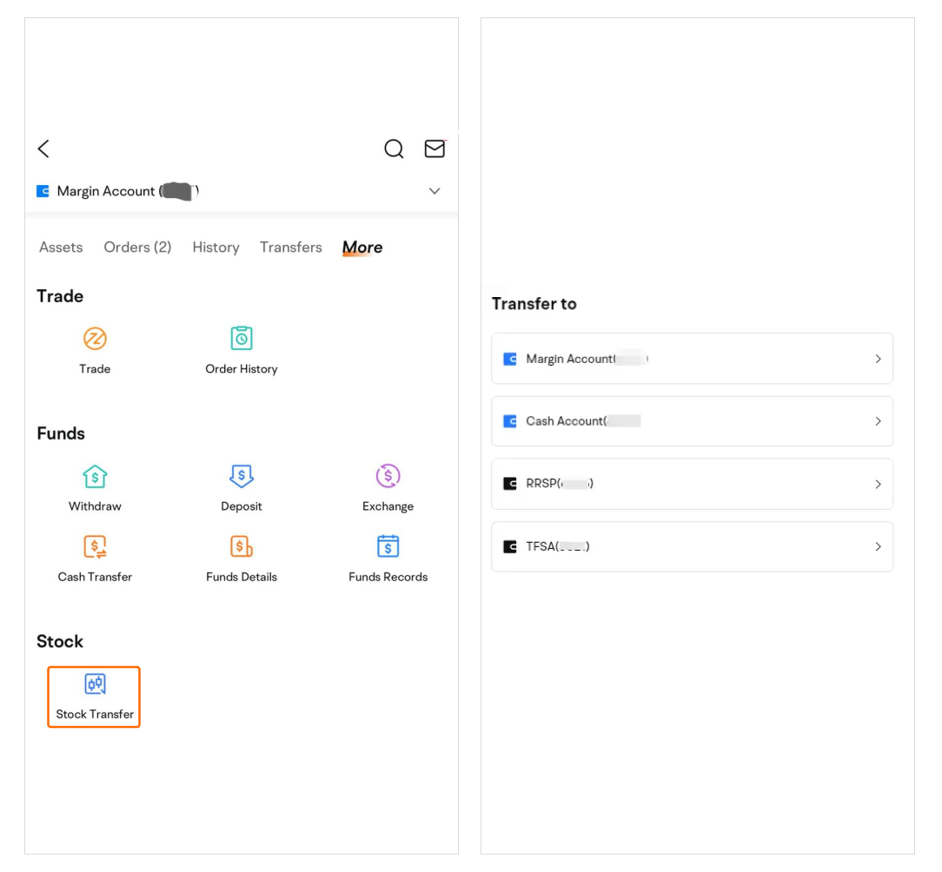
Task: Open the currency Exchange icon
Action: tap(388, 476)
